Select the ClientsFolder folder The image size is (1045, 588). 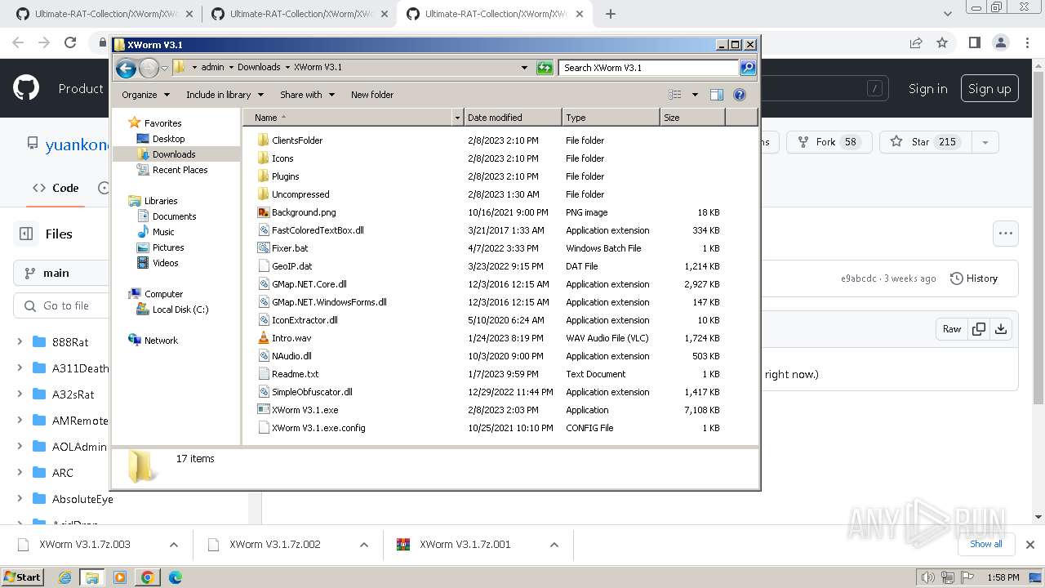click(x=297, y=140)
